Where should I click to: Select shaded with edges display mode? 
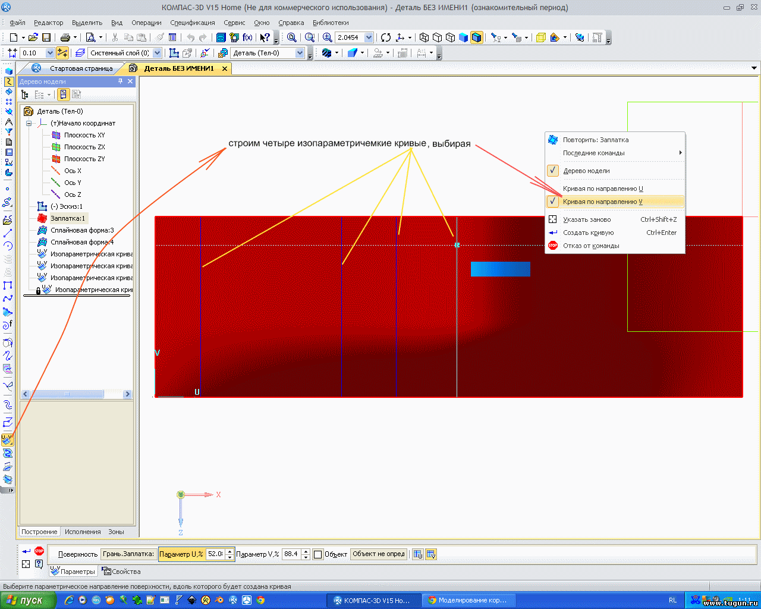coord(476,37)
